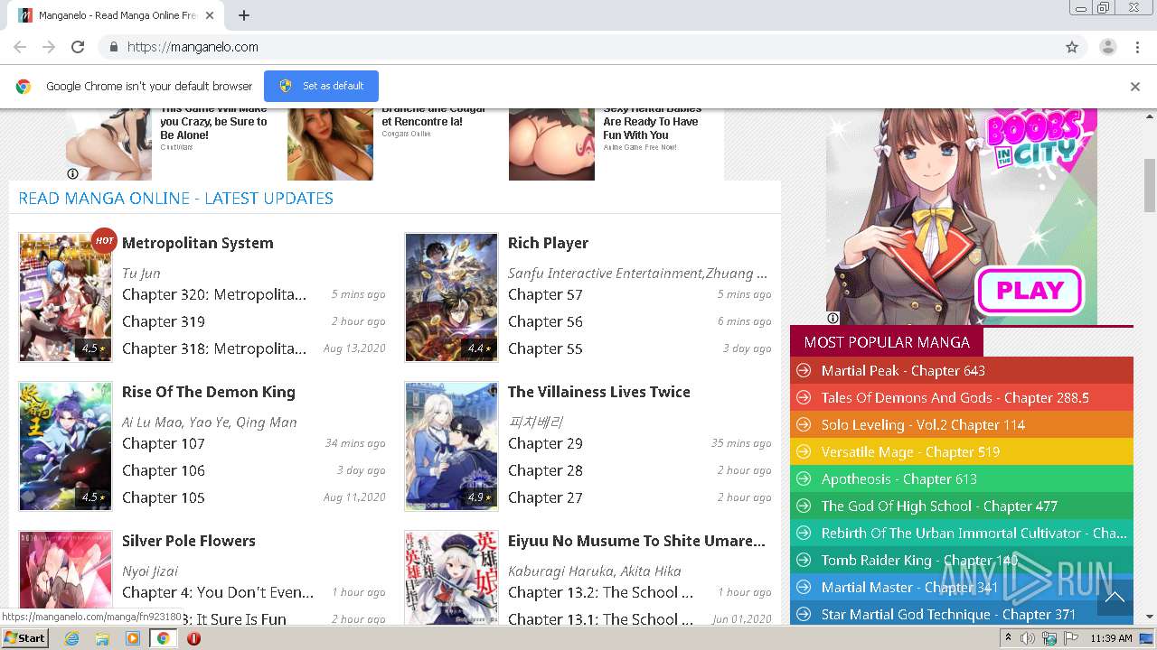Open the Chrome profile avatar
The image size is (1157, 650).
pyautogui.click(x=1107, y=47)
